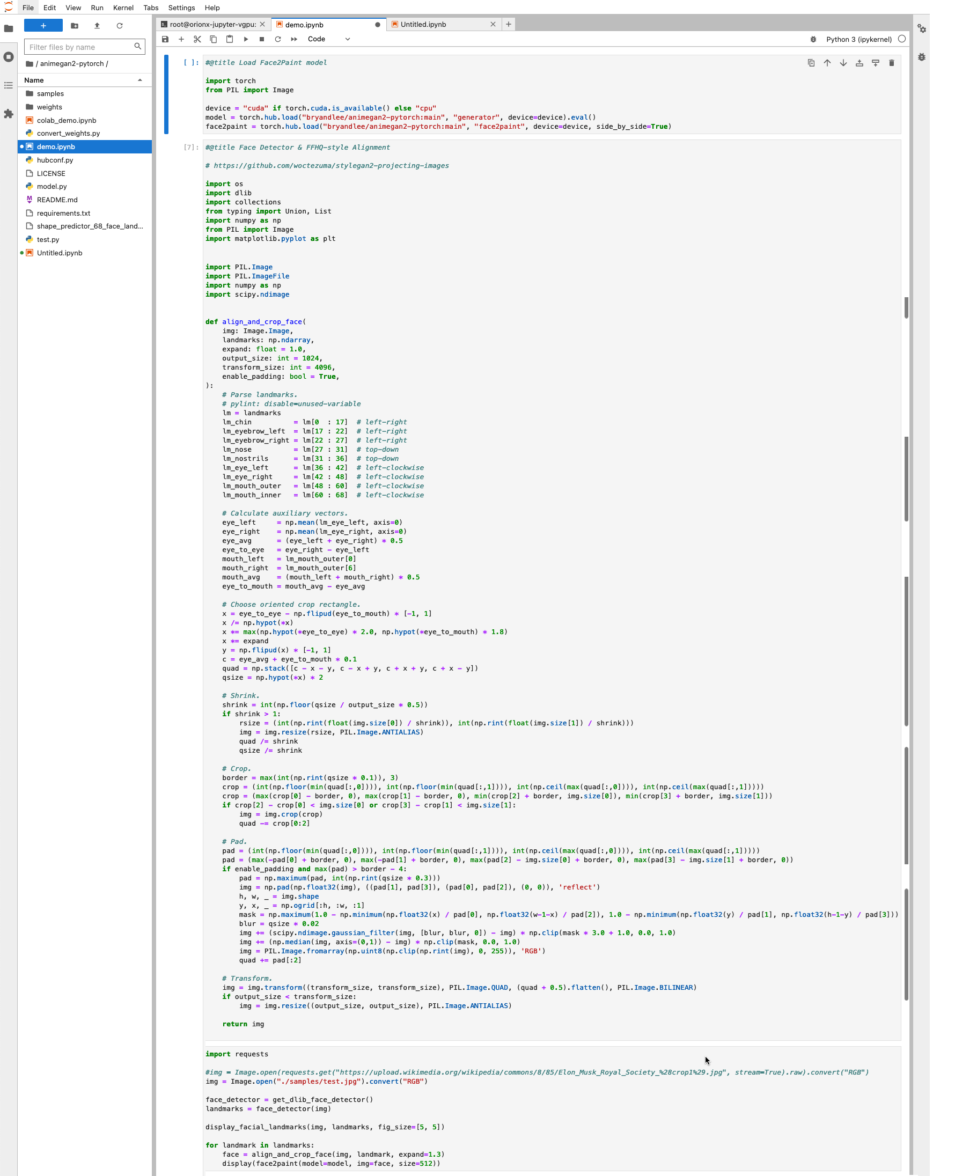Paste cell from the clipboard icon
955x1176 pixels.
tap(230, 39)
